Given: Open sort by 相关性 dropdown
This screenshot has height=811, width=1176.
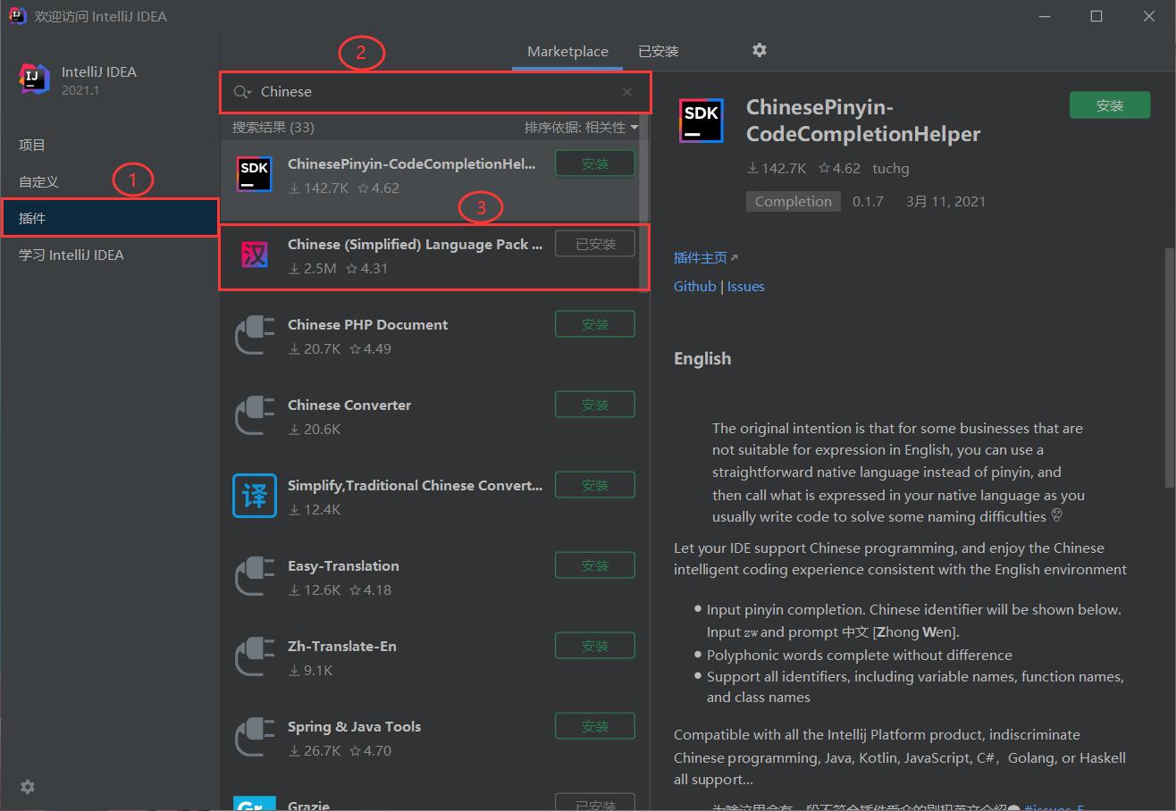Looking at the screenshot, I should 581,128.
